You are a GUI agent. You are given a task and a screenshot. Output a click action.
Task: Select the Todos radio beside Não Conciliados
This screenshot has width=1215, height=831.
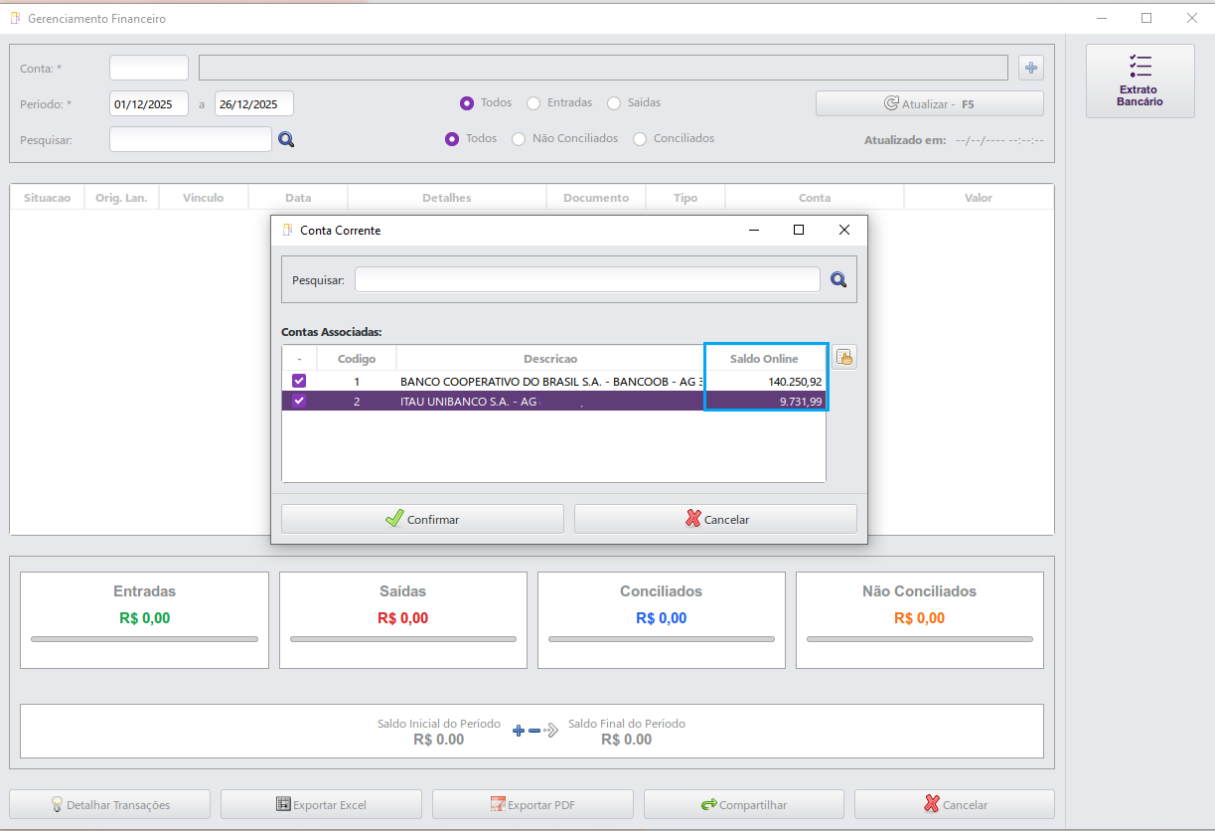click(x=452, y=139)
